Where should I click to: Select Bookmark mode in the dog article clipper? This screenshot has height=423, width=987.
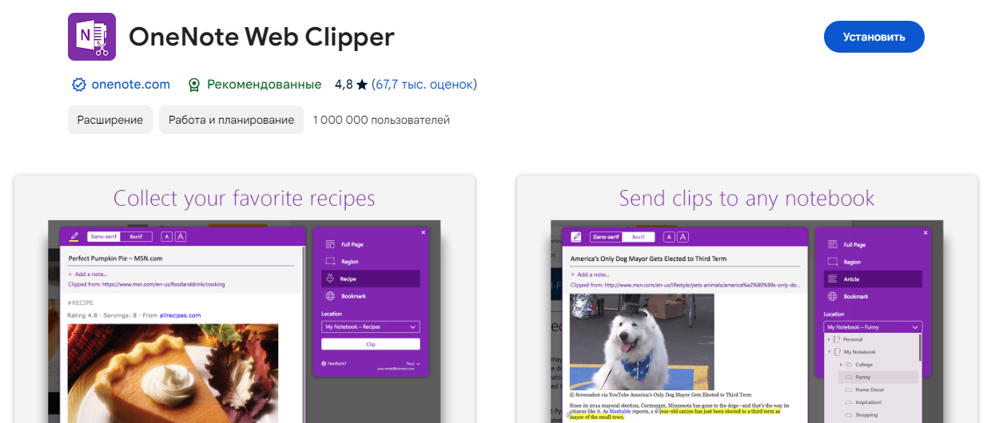pyautogui.click(x=855, y=296)
